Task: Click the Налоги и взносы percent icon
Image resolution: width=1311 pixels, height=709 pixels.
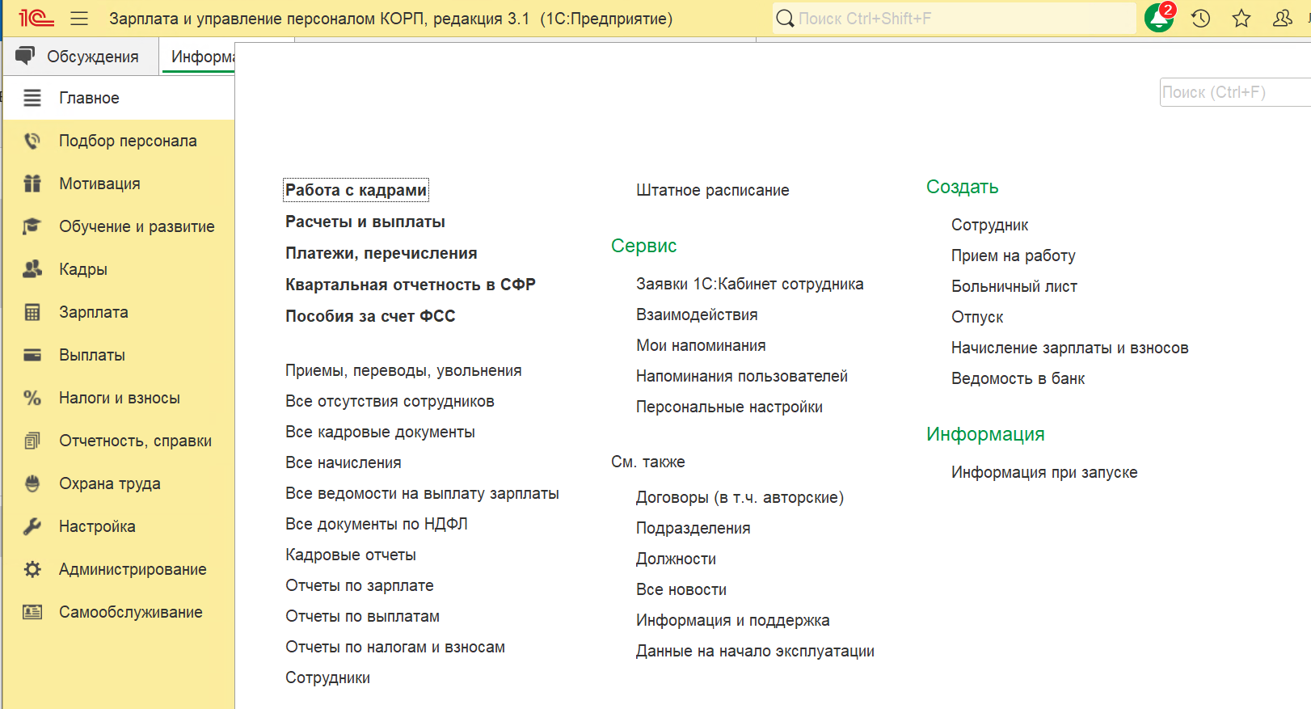Action: [32, 398]
